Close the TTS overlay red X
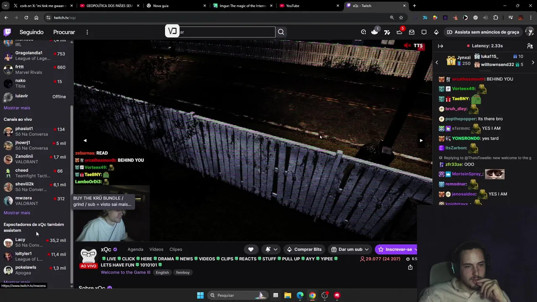 421,47
